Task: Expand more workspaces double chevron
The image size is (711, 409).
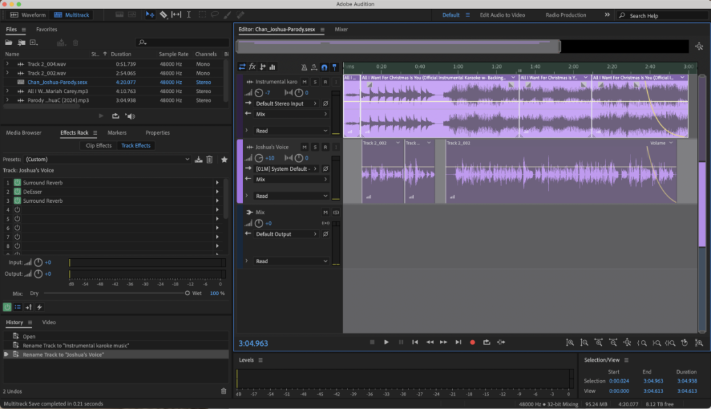Action: click(607, 15)
